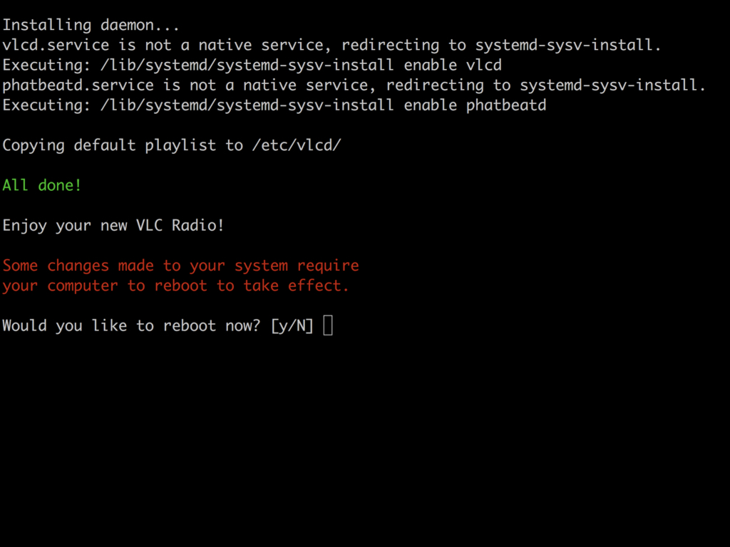Click 'systemd-sysv-install.' at end of vlcd line
The width and height of the screenshot is (730, 547).
coord(568,45)
